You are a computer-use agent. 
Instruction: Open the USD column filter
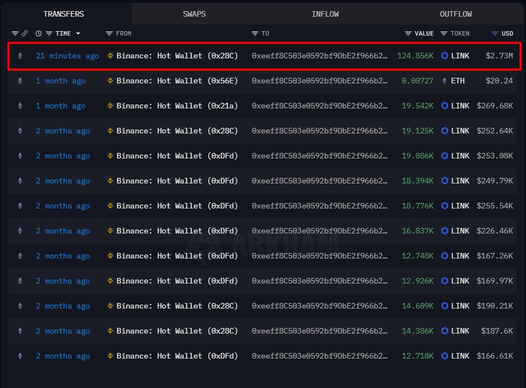coord(495,33)
